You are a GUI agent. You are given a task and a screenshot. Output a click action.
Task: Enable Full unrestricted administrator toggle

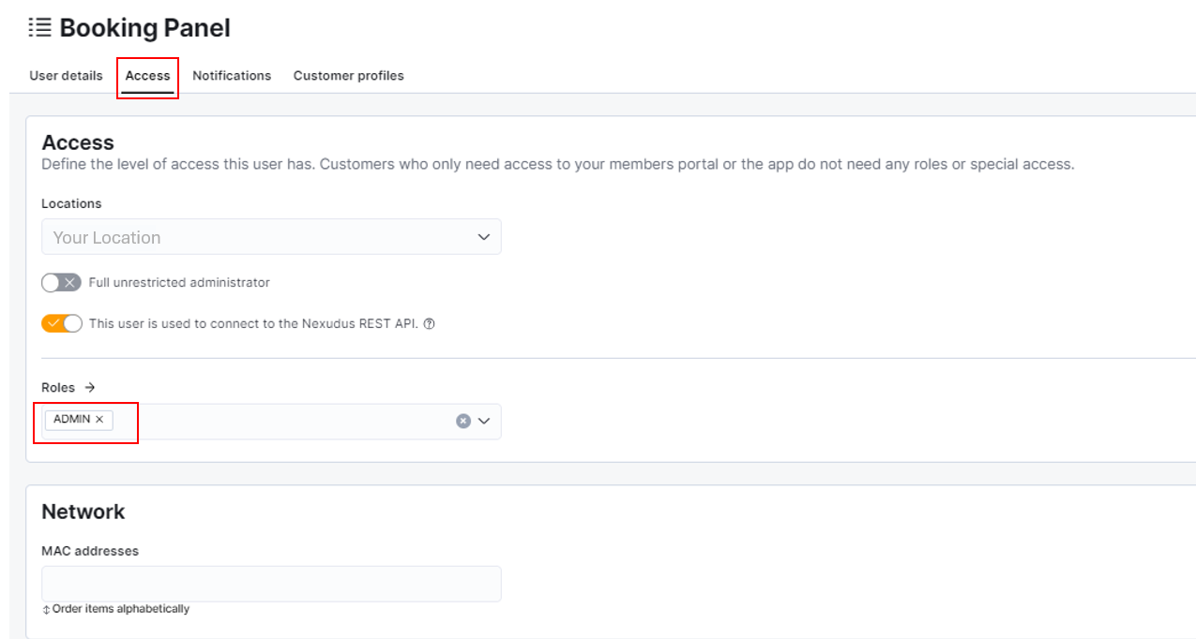[x=61, y=283]
